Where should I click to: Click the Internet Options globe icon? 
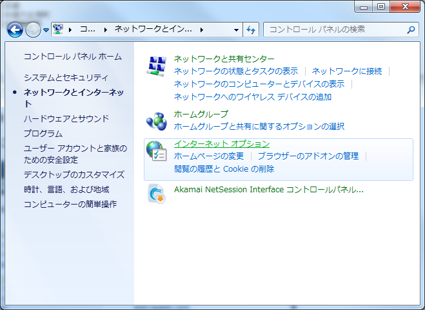(x=157, y=152)
